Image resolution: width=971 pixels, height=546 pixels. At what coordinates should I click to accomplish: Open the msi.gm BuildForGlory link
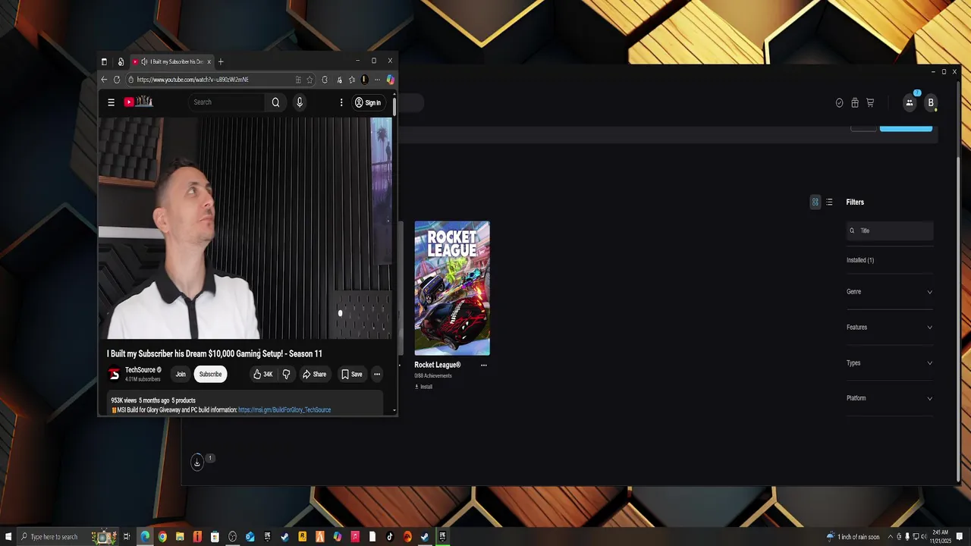tap(284, 410)
